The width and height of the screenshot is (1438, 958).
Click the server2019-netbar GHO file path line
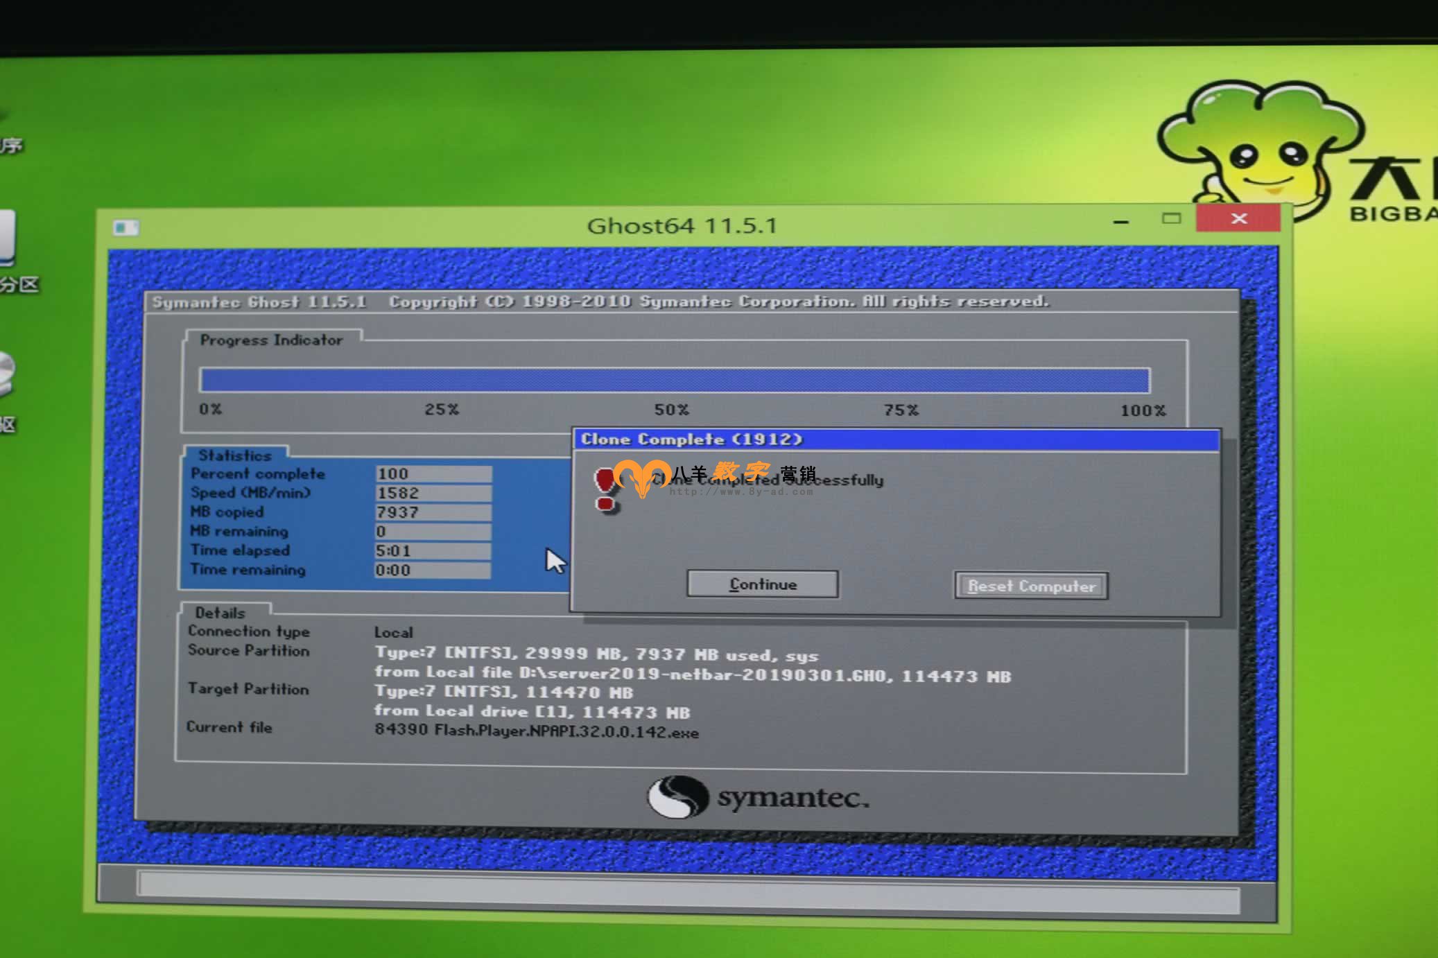(x=693, y=674)
